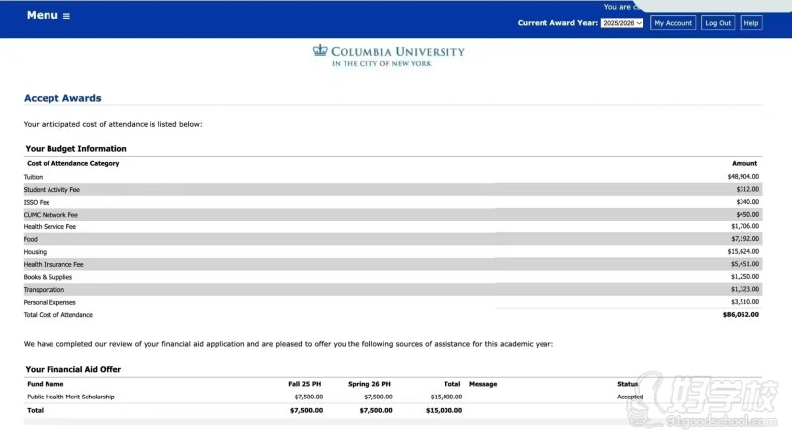This screenshot has width=792, height=441.
Task: Click the Spring 26 PH column header
Action: [x=370, y=384]
